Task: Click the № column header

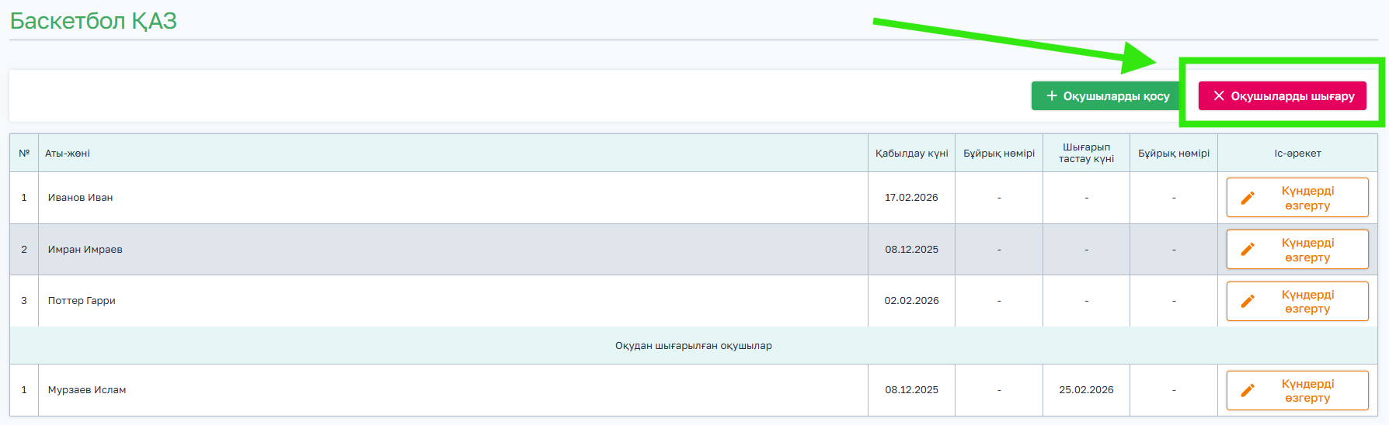Action: tap(24, 154)
